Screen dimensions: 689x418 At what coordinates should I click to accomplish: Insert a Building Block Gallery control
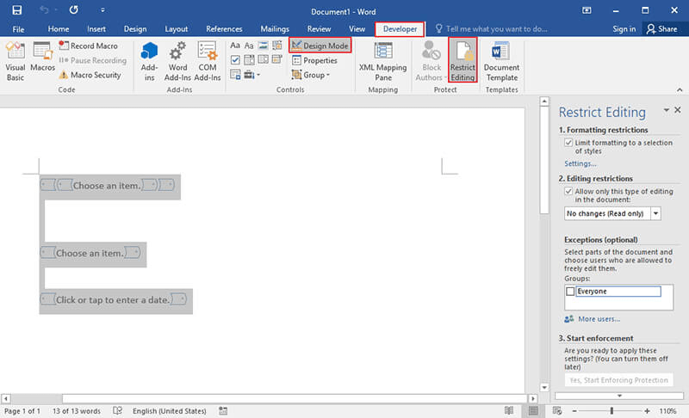click(x=276, y=46)
